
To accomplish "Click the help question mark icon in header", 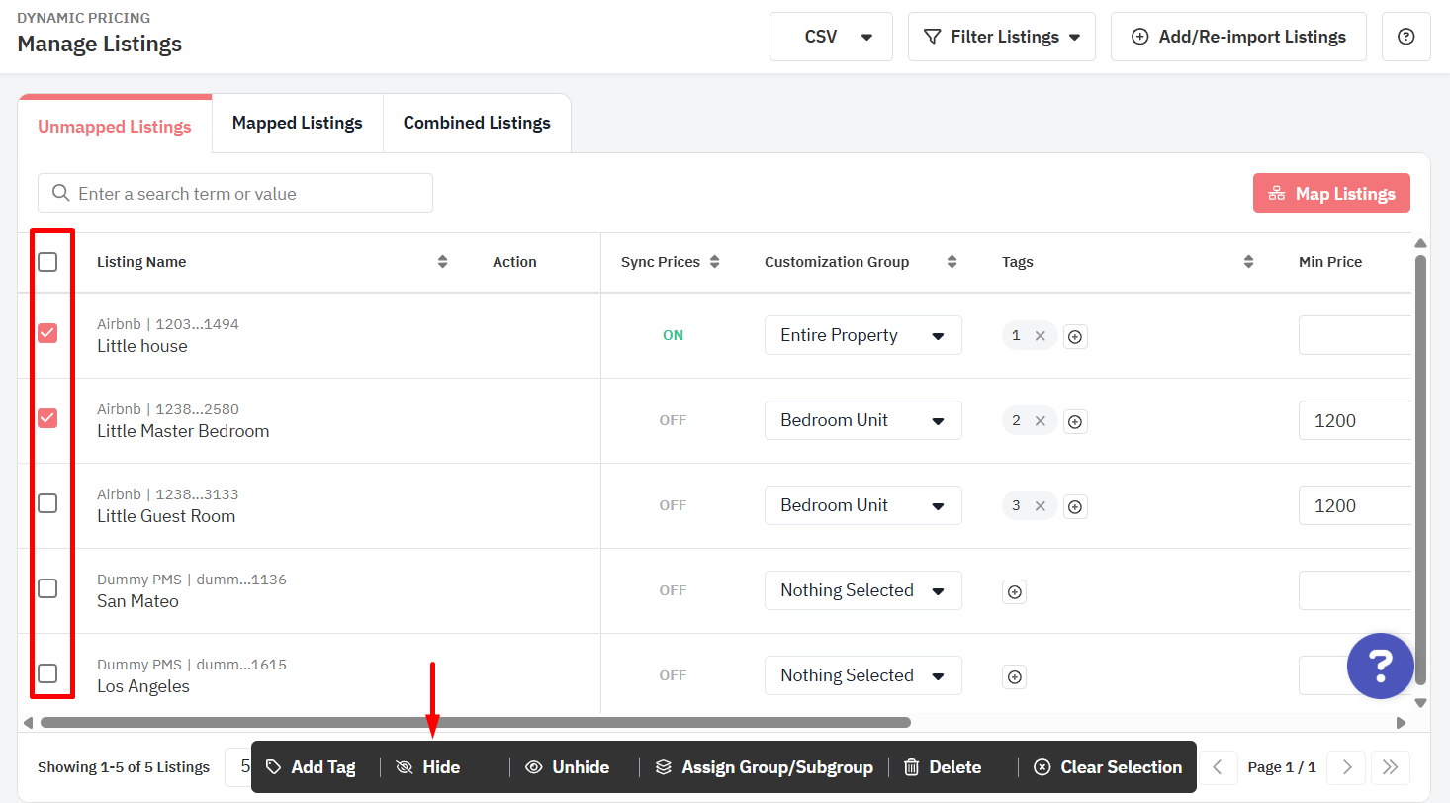I will click(1405, 37).
